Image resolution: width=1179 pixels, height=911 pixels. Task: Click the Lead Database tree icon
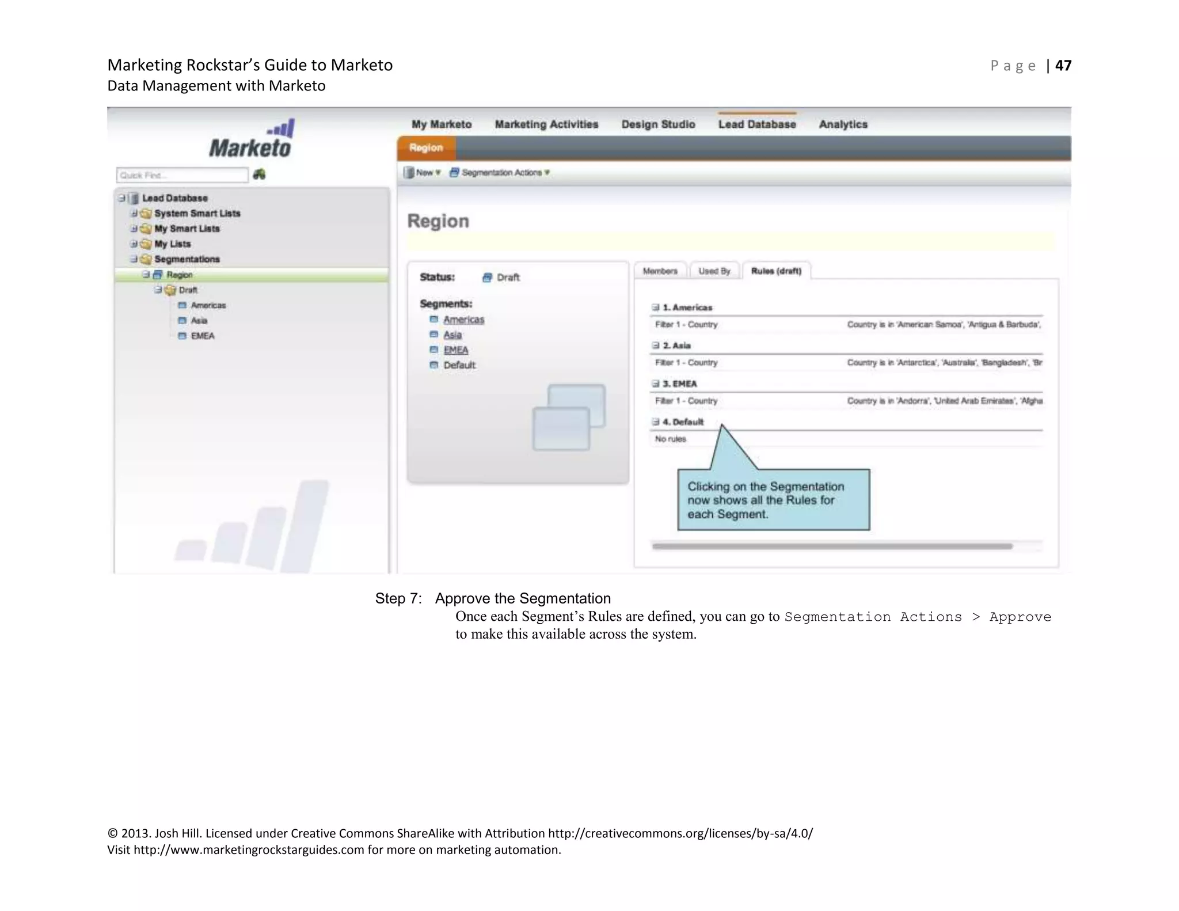(134, 198)
